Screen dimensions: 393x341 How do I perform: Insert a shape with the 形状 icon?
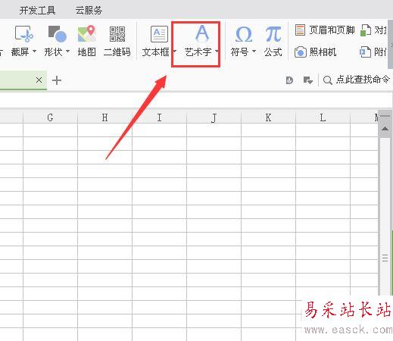tap(57, 33)
